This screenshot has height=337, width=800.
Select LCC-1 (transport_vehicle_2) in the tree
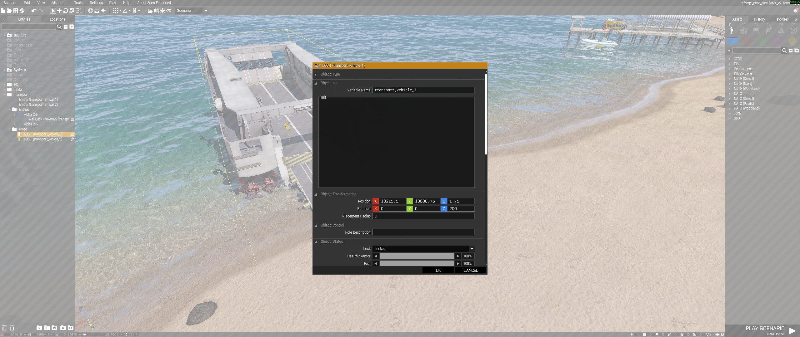[43, 139]
